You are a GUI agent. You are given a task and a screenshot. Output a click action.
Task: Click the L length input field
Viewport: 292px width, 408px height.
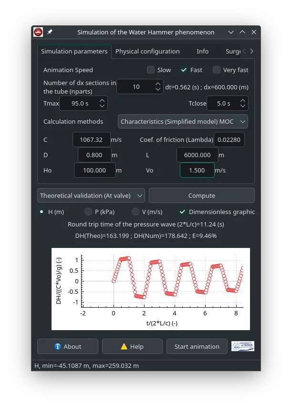[x=198, y=155]
